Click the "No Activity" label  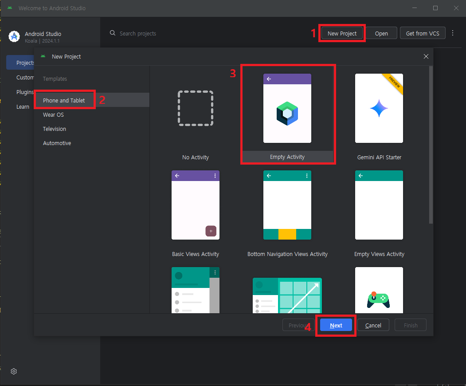pyautogui.click(x=196, y=158)
